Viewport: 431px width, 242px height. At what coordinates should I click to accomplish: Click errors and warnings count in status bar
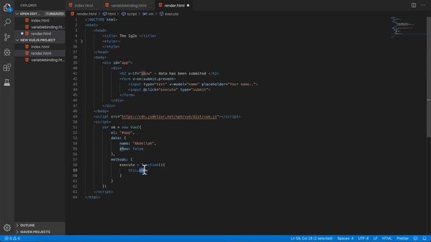pyautogui.click(x=12, y=239)
